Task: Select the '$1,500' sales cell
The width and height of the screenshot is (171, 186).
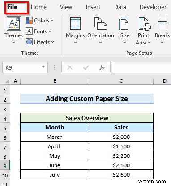Action: 121,146
